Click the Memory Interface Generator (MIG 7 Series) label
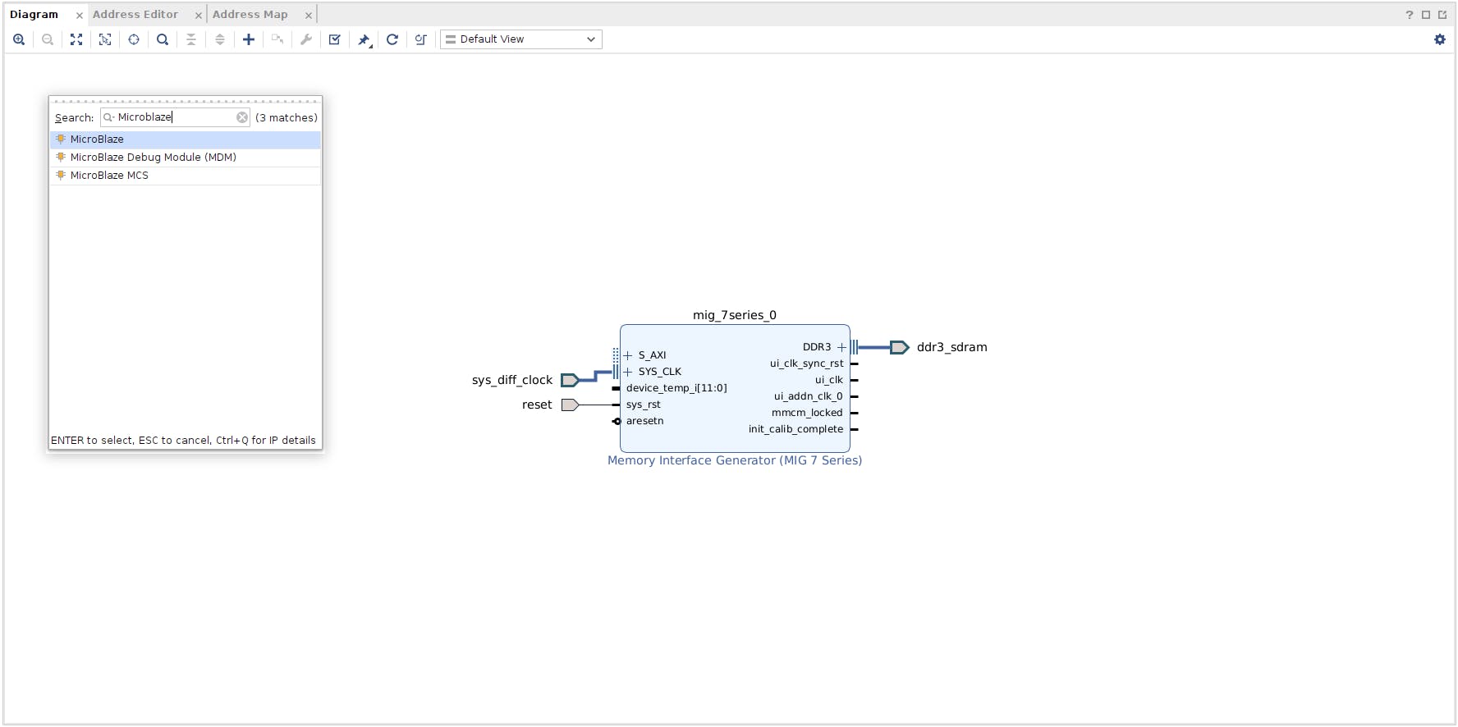 [x=735, y=460]
